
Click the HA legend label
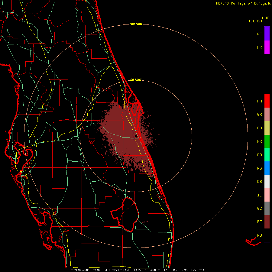[x=259, y=101]
